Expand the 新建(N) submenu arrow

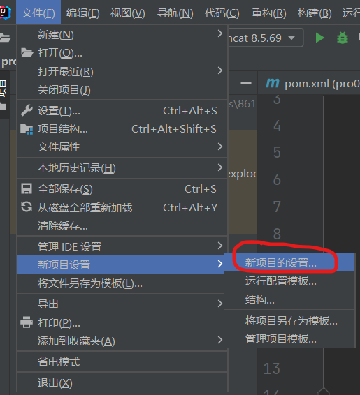click(220, 33)
